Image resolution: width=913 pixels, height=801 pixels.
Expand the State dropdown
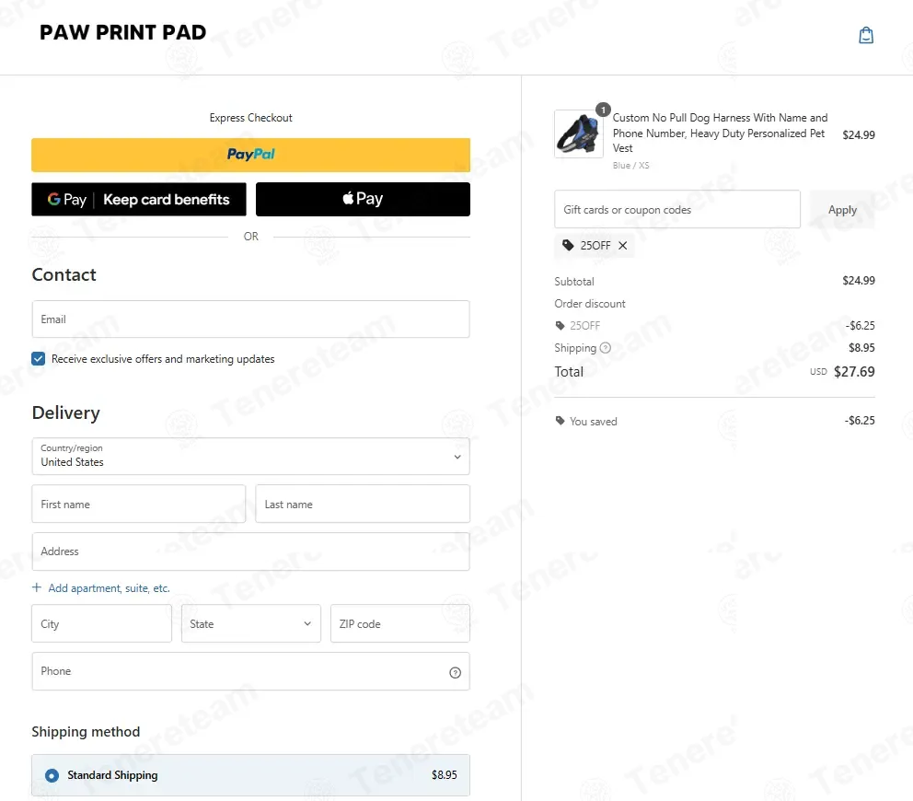pyautogui.click(x=251, y=623)
